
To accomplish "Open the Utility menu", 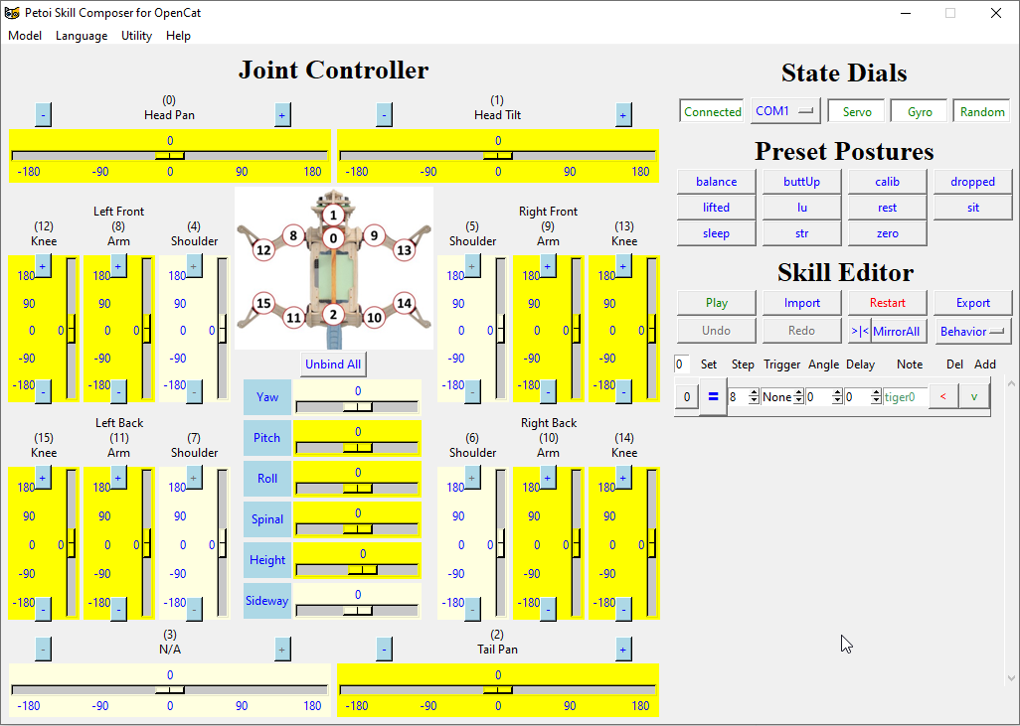I will pyautogui.click(x=136, y=36).
